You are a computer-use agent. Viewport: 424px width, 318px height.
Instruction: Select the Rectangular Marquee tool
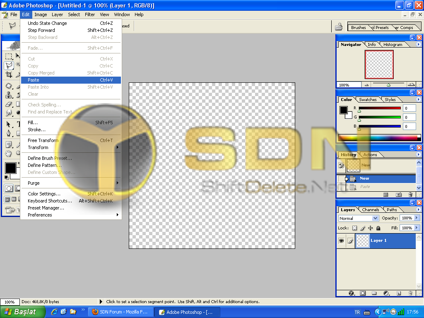(9, 56)
